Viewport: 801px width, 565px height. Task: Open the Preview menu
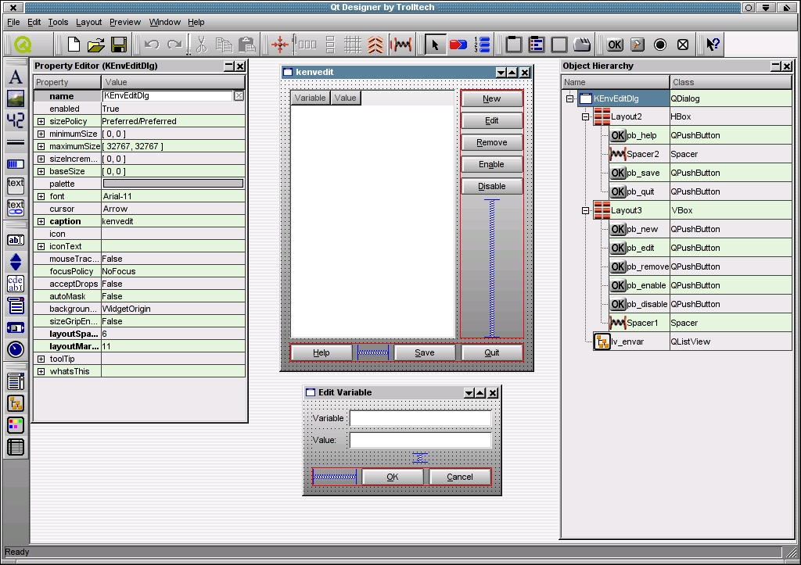click(x=125, y=23)
